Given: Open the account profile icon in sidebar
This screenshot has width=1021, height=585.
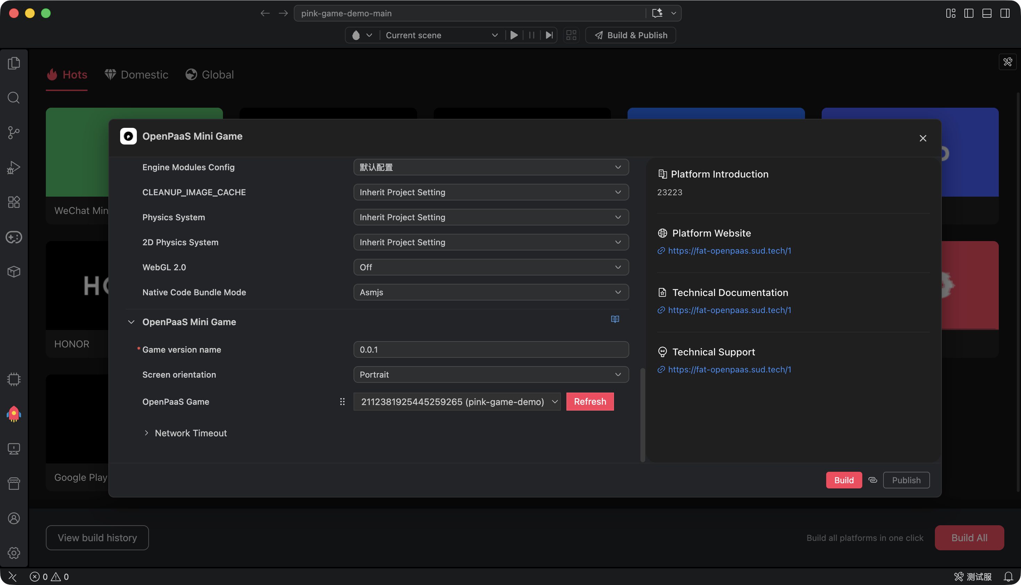Looking at the screenshot, I should 14,518.
